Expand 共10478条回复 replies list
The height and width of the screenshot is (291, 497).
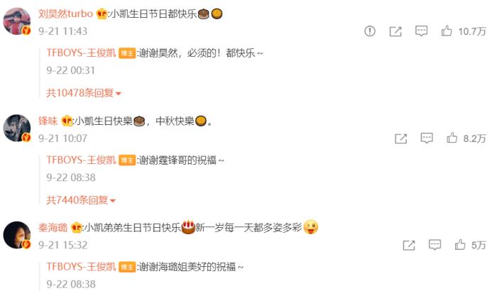(84, 93)
